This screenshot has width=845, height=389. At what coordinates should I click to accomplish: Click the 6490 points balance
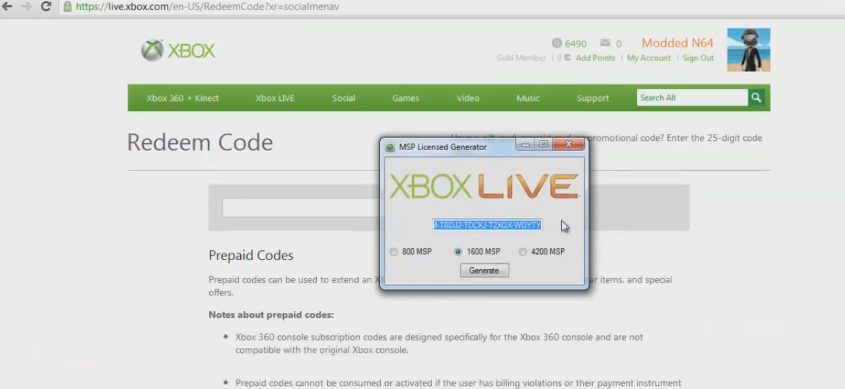pyautogui.click(x=576, y=44)
